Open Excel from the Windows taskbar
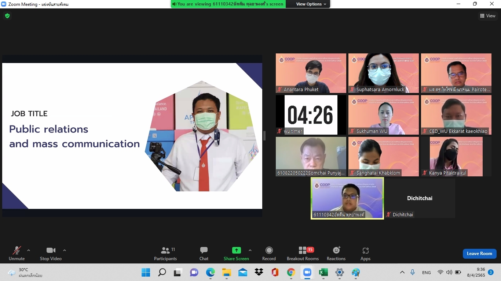The image size is (501, 281). click(323, 272)
